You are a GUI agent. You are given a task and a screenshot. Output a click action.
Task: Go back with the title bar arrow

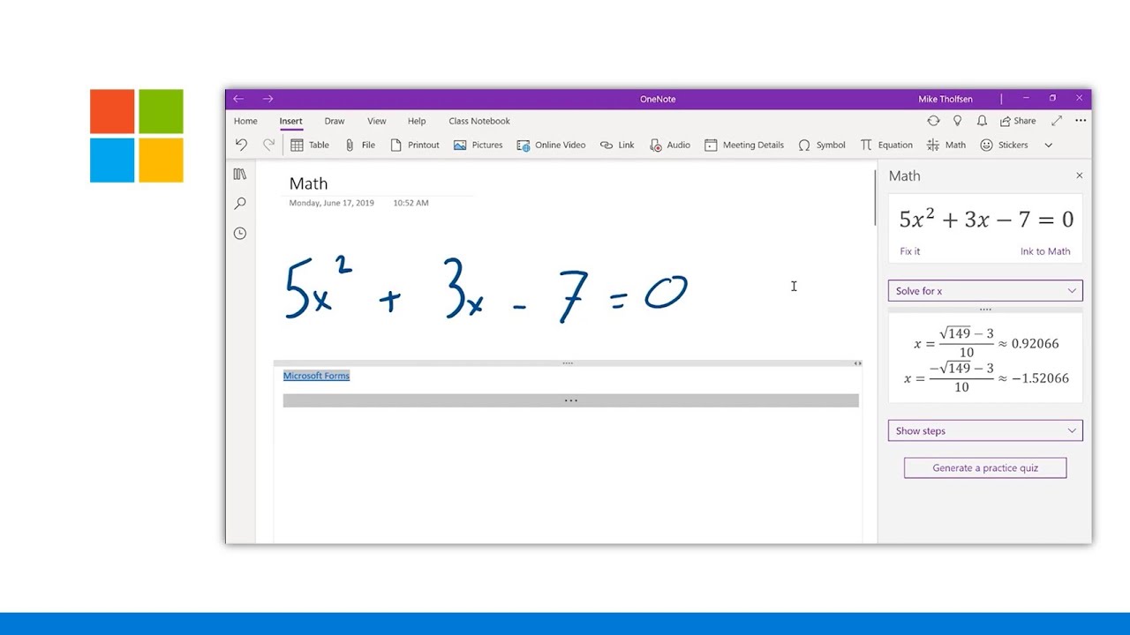coord(238,99)
